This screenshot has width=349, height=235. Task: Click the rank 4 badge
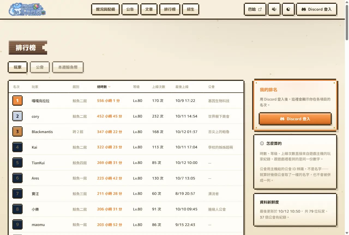point(17,147)
